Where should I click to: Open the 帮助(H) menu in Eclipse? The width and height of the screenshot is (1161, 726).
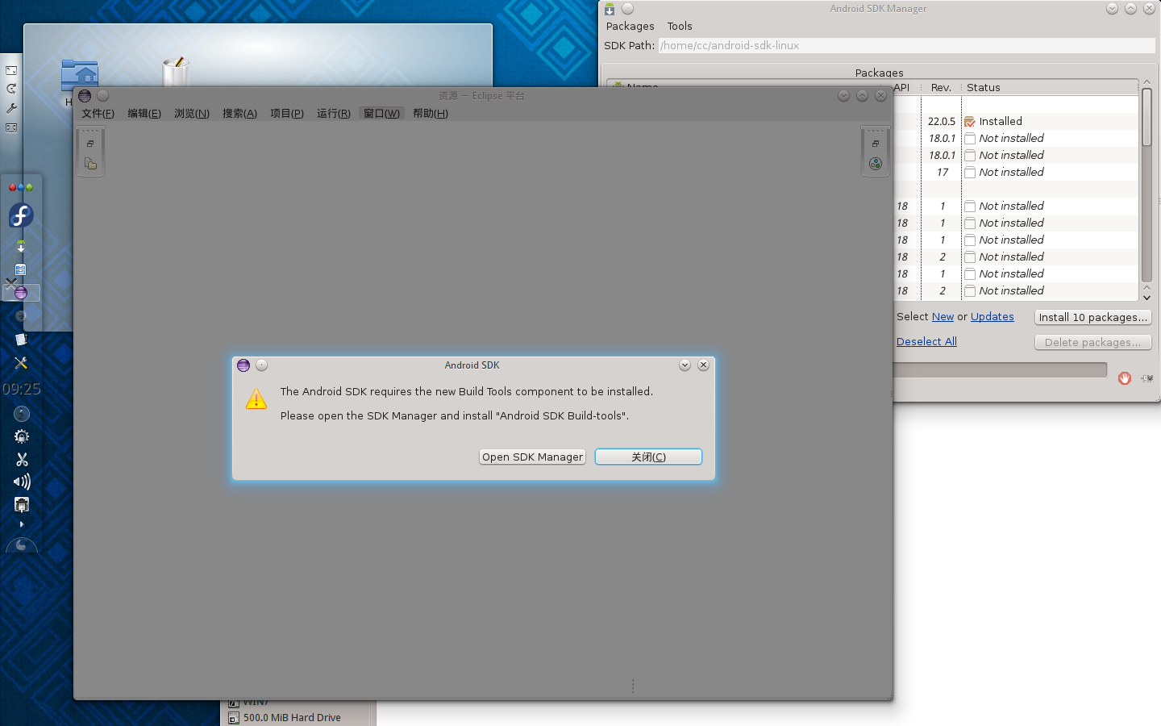(431, 113)
